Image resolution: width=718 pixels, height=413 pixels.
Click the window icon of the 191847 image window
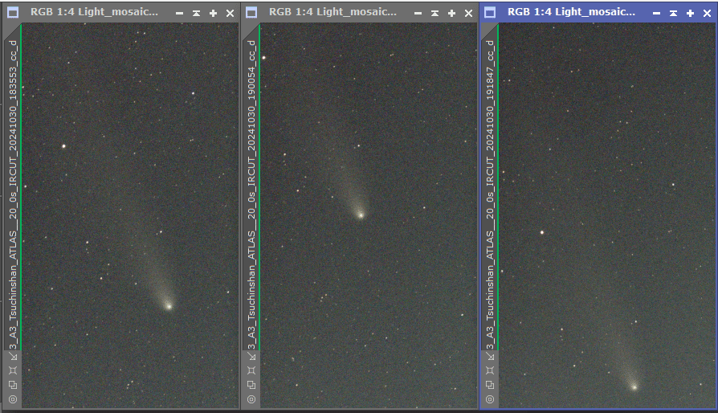pyautogui.click(x=490, y=13)
